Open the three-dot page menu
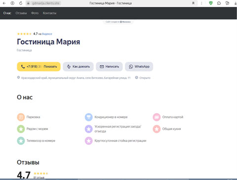This screenshot has height=180, width=237. tap(201, 3)
